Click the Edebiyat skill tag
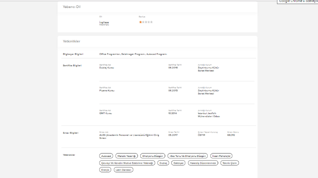The height and width of the screenshot is (178, 318). 178,163
